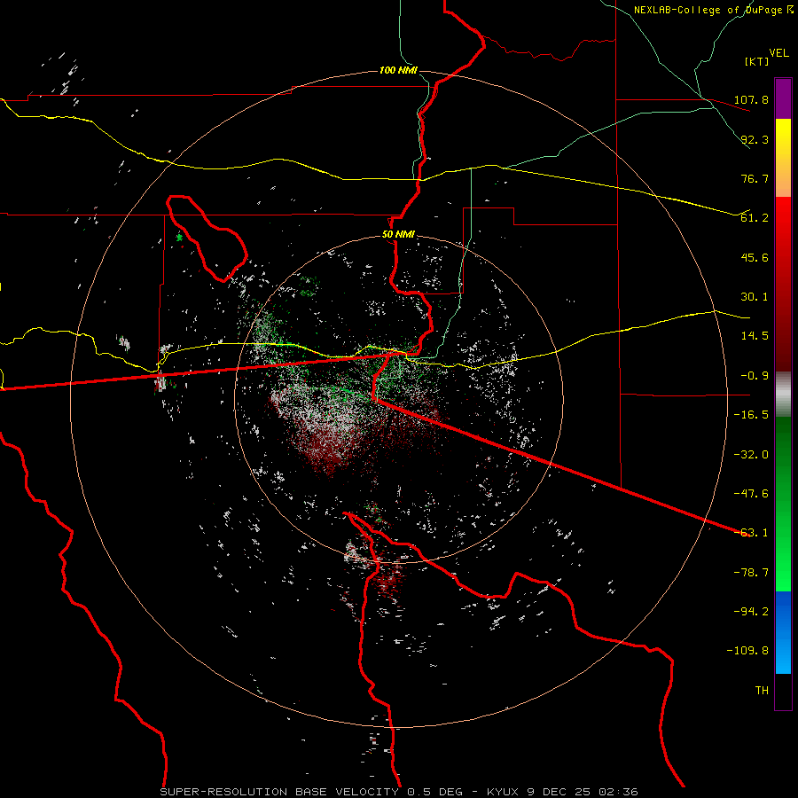The width and height of the screenshot is (798, 798).
Task: Select the -32.0 velocity scale value
Action: pyautogui.click(x=751, y=455)
